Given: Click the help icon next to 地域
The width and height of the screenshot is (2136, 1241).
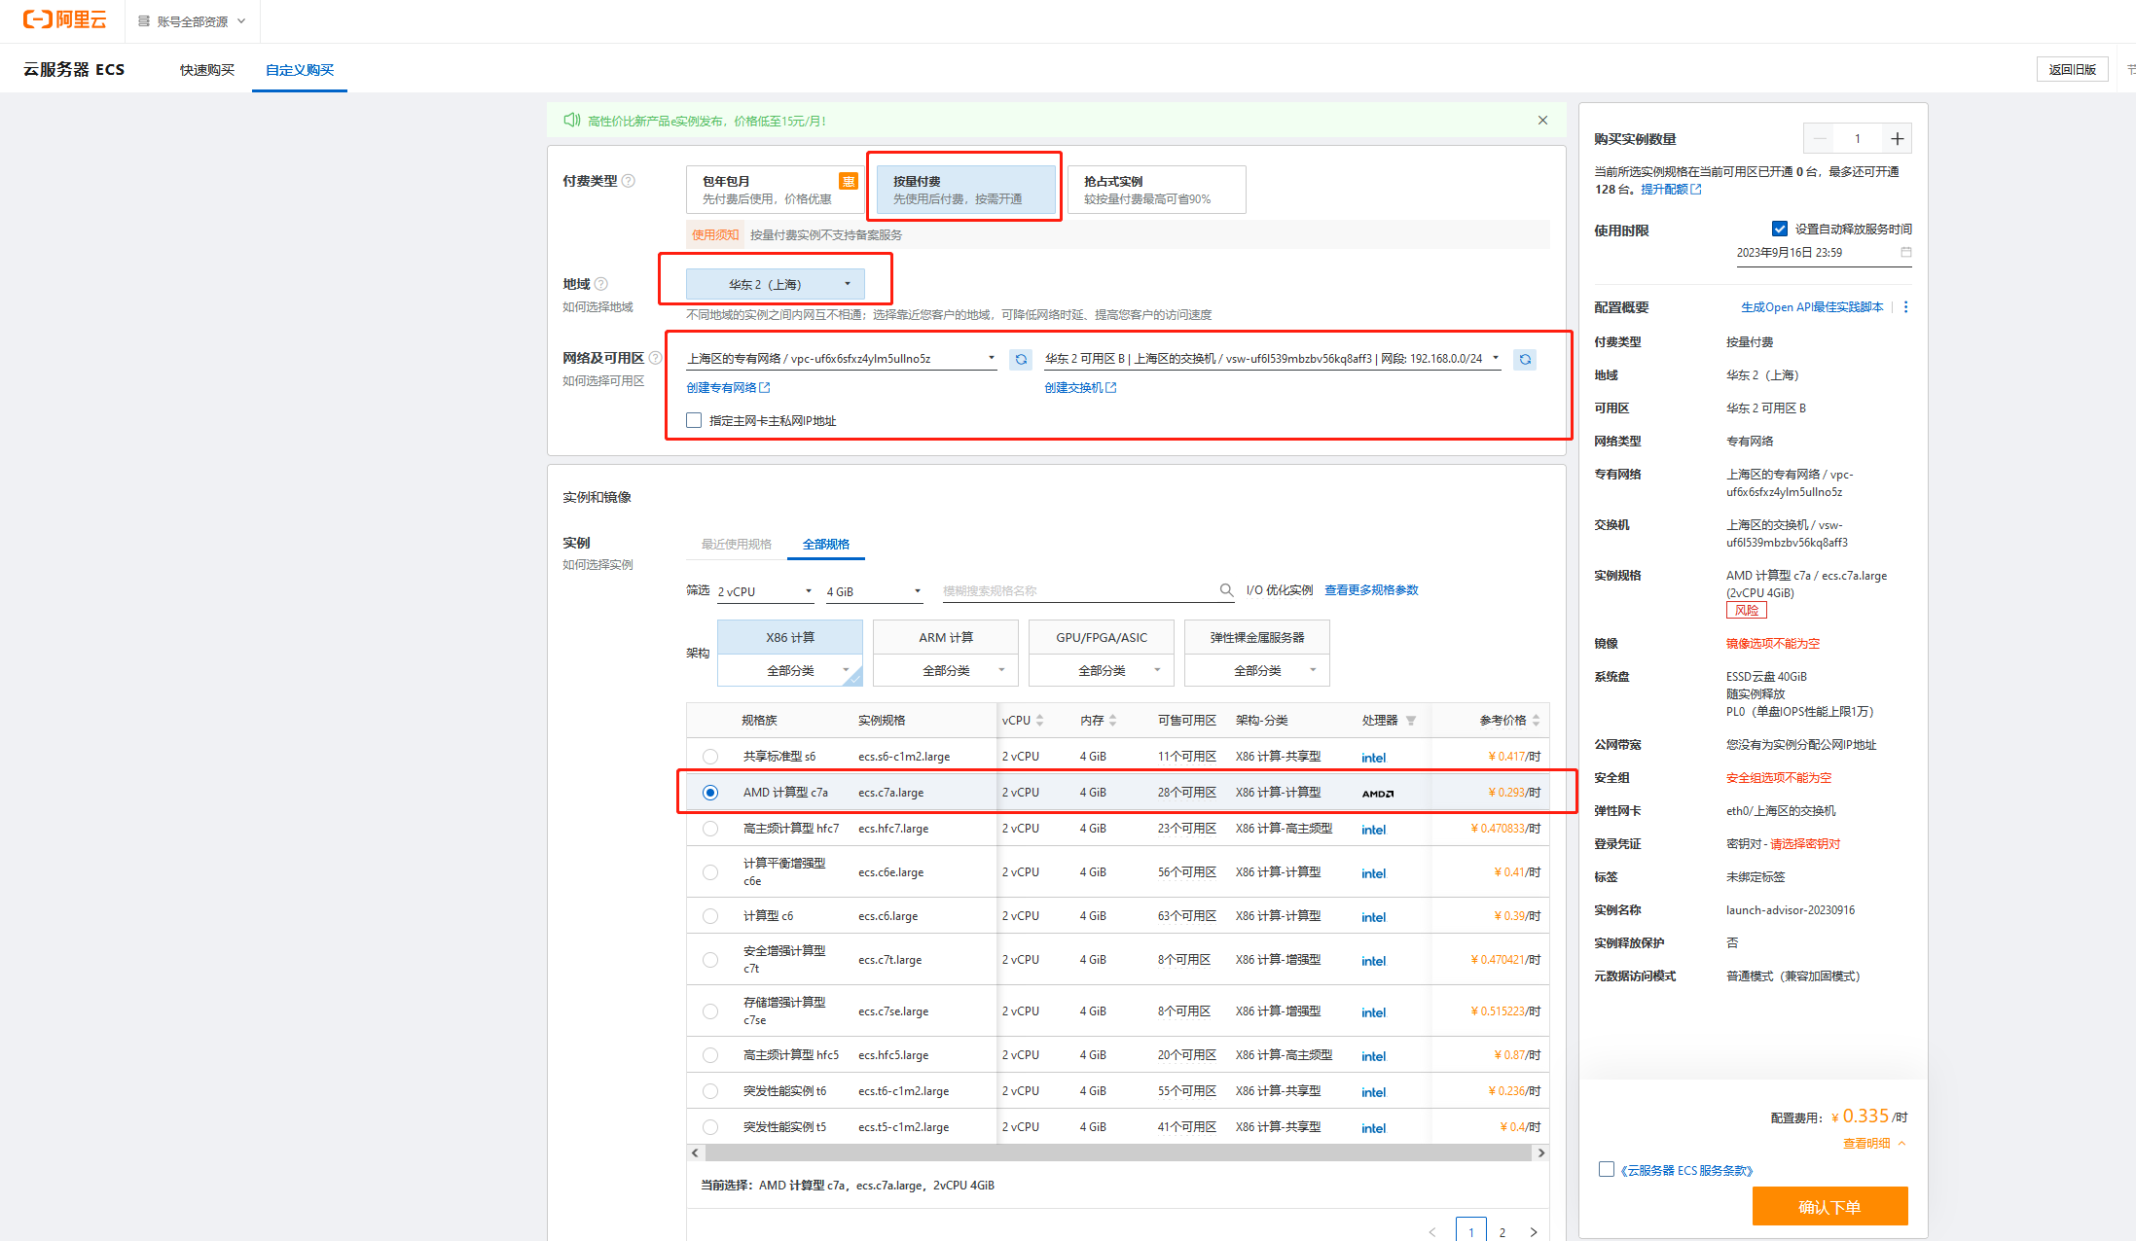Looking at the screenshot, I should point(601,284).
